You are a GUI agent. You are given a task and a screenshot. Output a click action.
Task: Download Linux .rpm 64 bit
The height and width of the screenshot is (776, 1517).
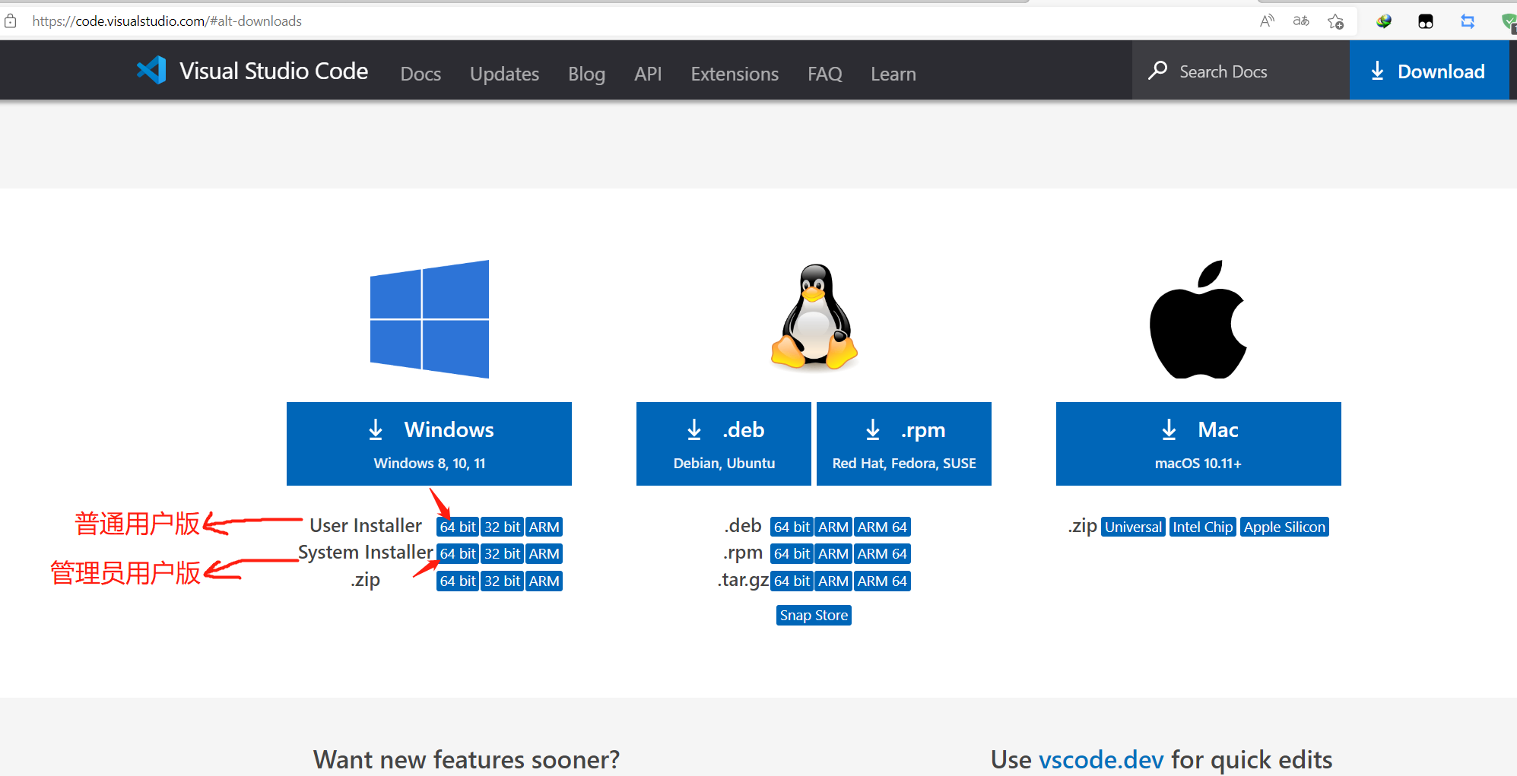click(x=792, y=553)
